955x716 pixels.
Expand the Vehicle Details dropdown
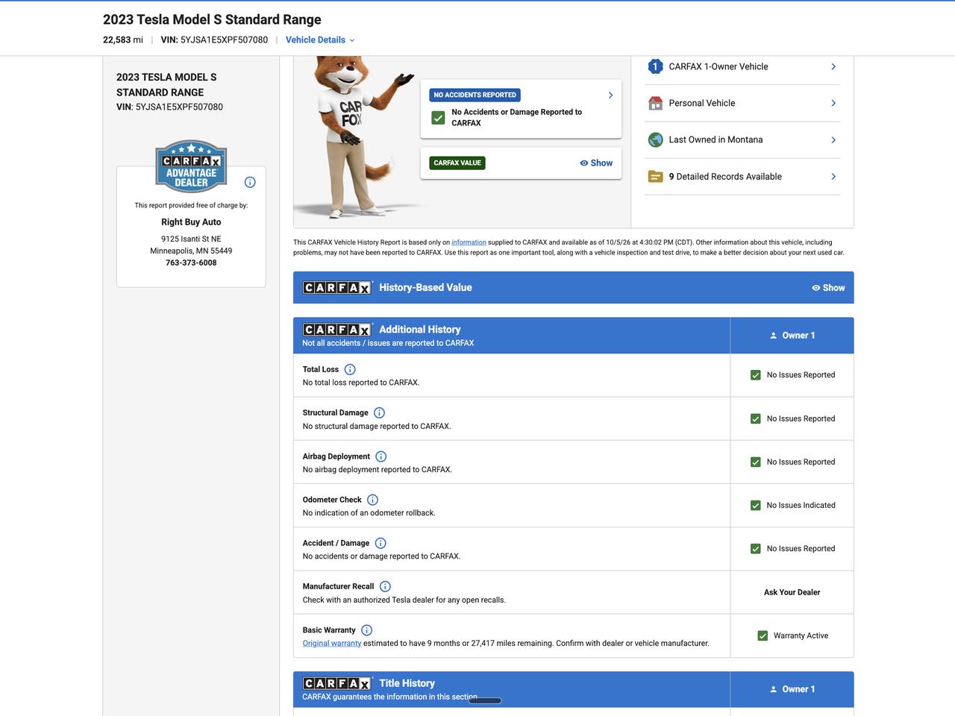click(320, 40)
